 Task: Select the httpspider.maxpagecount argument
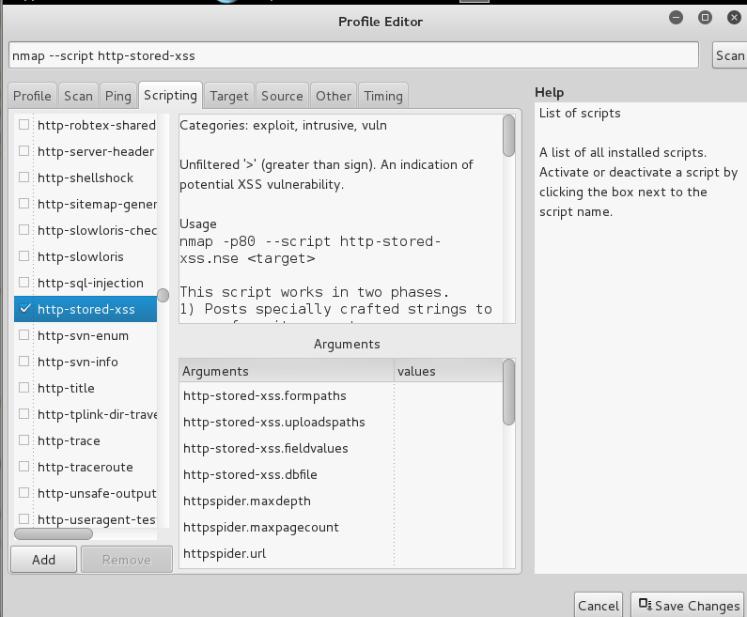tap(341, 527)
